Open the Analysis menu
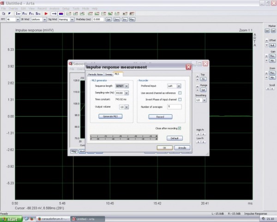The image size is (277, 222). coord(54,8)
